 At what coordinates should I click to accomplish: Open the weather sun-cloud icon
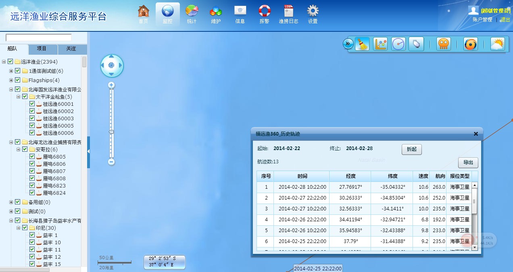tap(497, 44)
